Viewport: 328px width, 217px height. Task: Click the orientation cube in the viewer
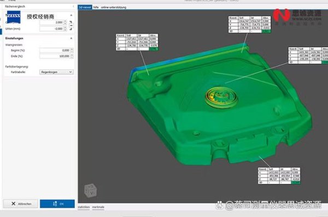click(x=90, y=190)
